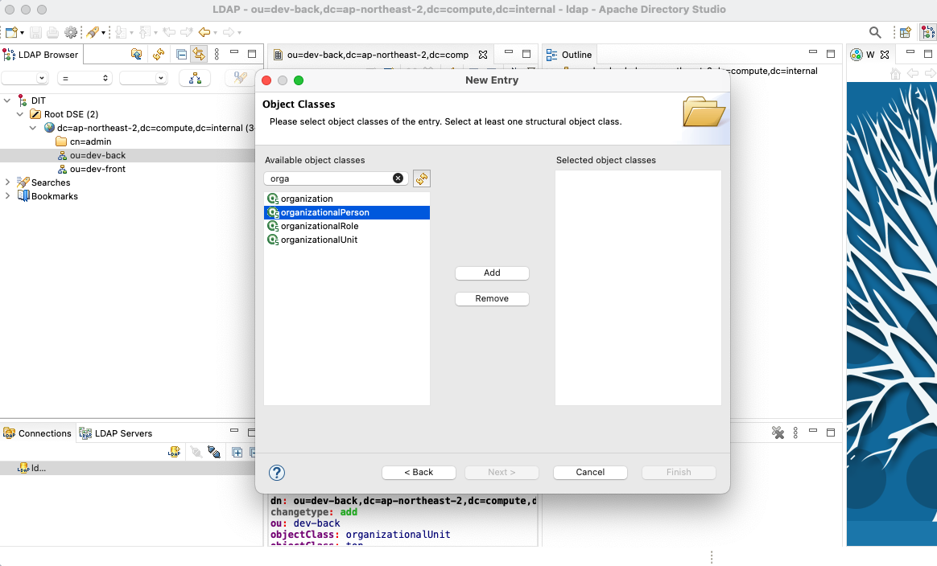
Task: Select the organizationalPerson object class
Action: (x=347, y=212)
